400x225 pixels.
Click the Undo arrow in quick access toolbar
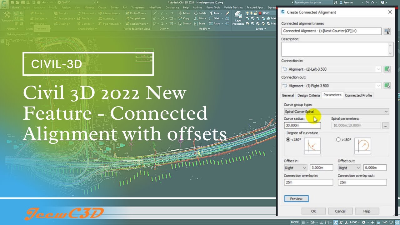[x=43, y=2]
